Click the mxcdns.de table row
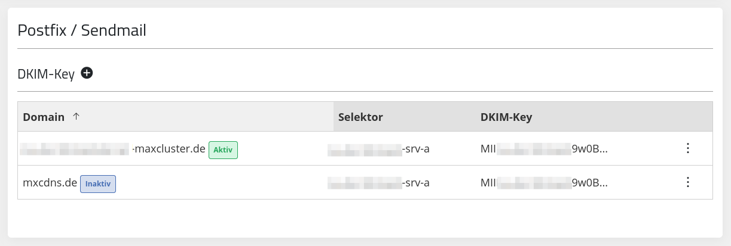The image size is (731, 246). [x=365, y=182]
